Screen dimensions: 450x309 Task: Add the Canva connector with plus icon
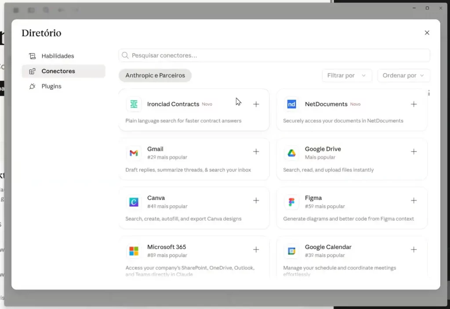point(256,200)
